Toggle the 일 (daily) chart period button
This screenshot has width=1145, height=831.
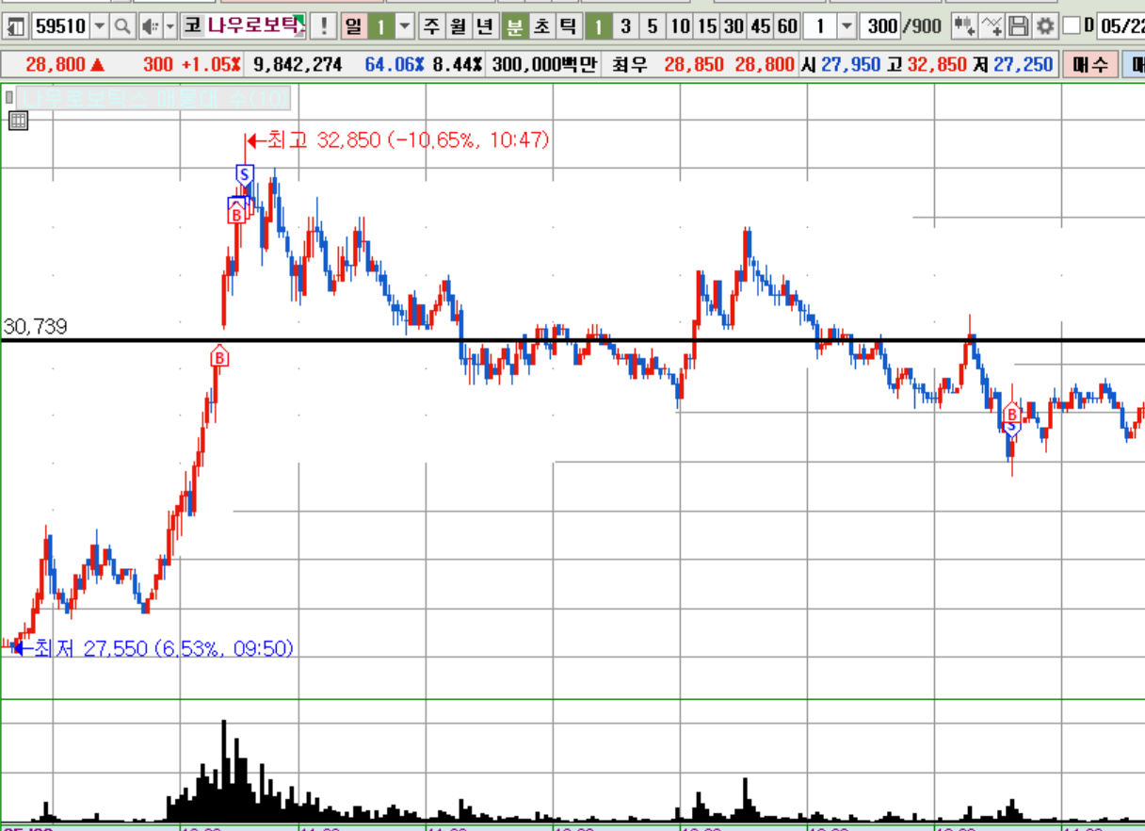[353, 26]
